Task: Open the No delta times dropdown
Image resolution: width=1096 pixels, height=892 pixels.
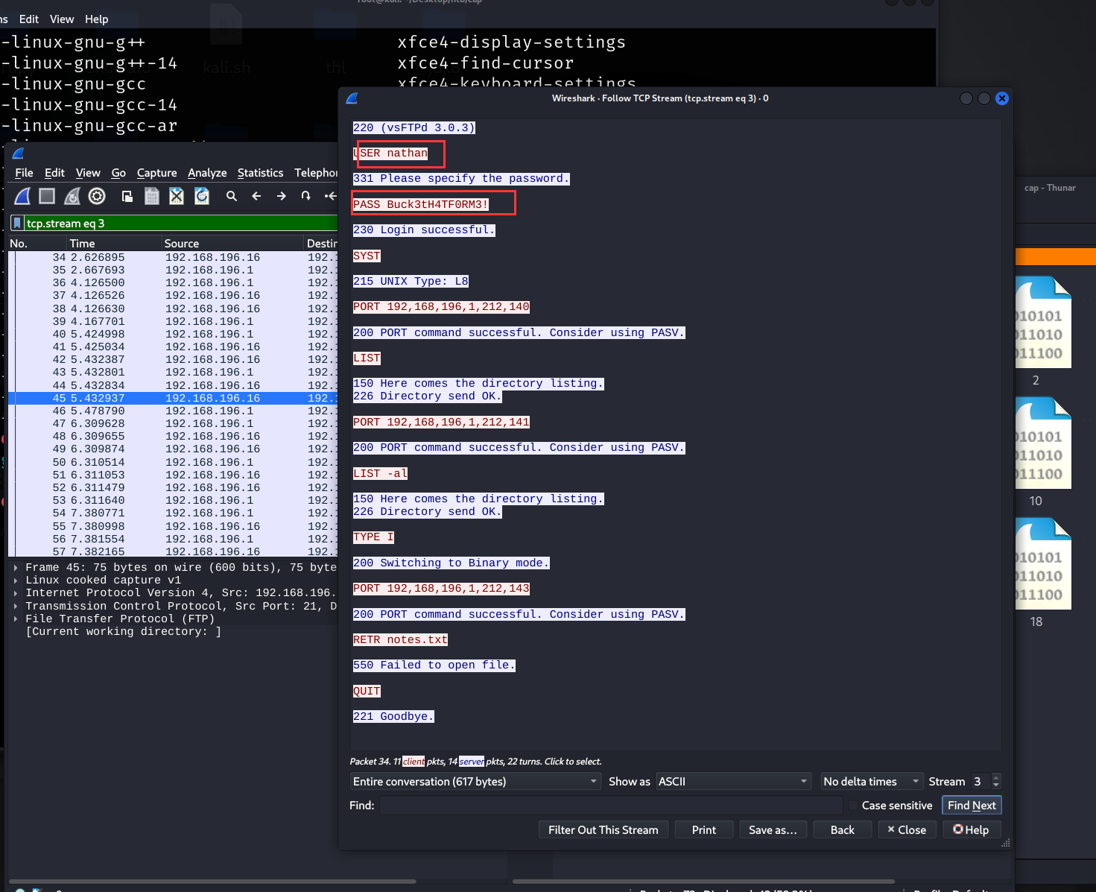Action: 871,782
